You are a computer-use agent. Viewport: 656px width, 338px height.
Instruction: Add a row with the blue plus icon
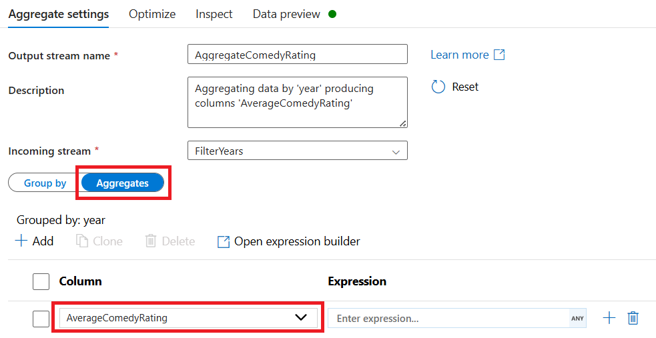click(609, 318)
